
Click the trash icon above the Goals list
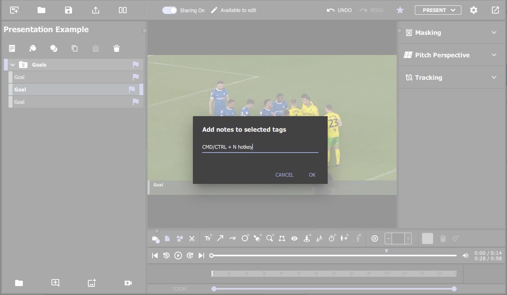tap(116, 48)
